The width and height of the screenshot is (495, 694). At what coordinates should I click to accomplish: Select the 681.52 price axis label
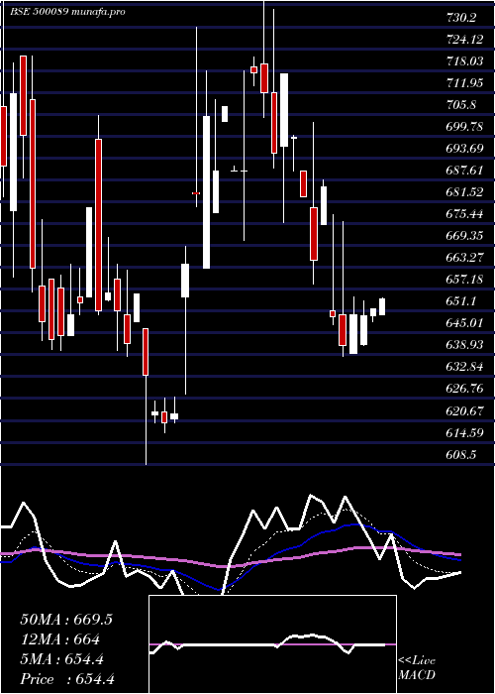click(x=464, y=192)
